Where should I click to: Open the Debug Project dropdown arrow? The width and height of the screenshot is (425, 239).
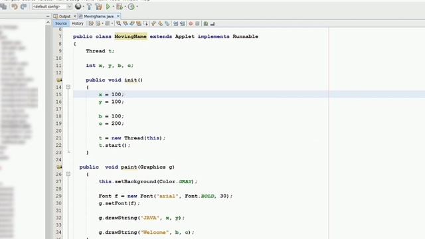point(126,7)
